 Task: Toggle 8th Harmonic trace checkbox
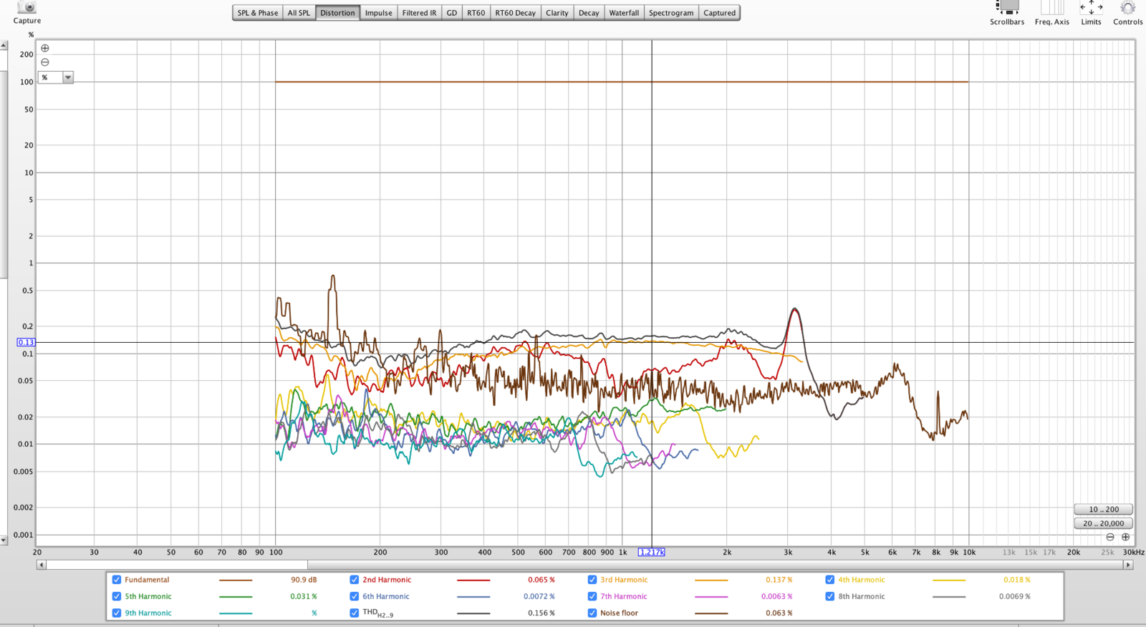830,596
